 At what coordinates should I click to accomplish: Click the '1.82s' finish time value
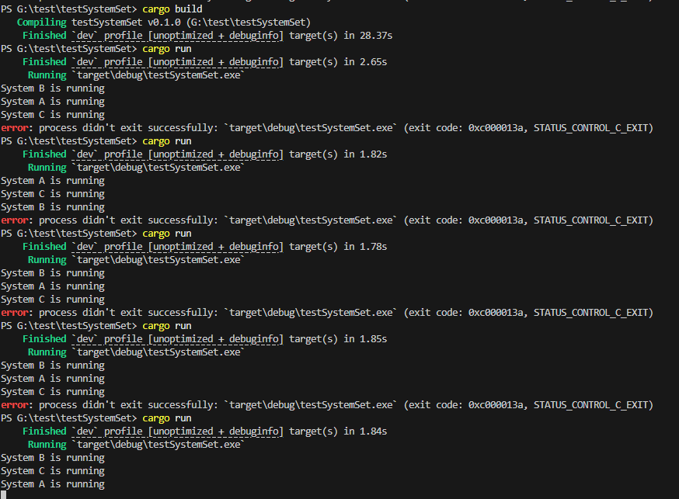pyautogui.click(x=373, y=154)
